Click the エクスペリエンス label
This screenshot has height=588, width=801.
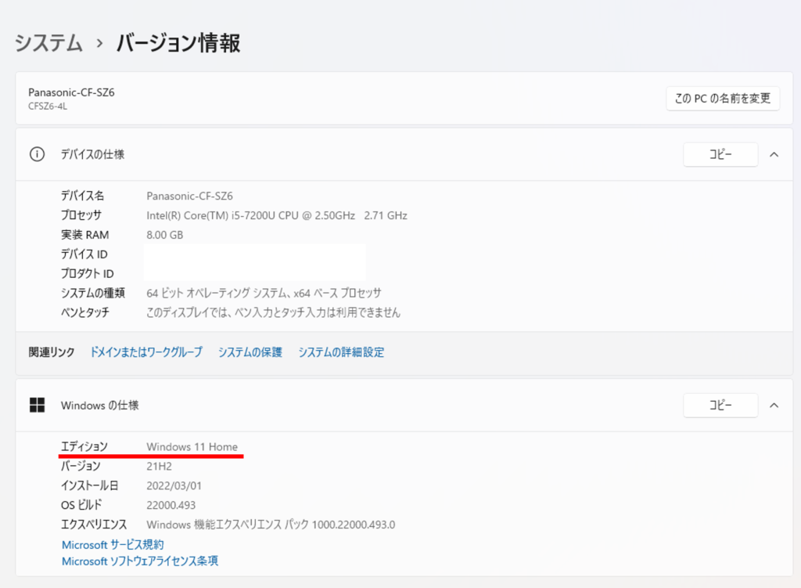94,525
